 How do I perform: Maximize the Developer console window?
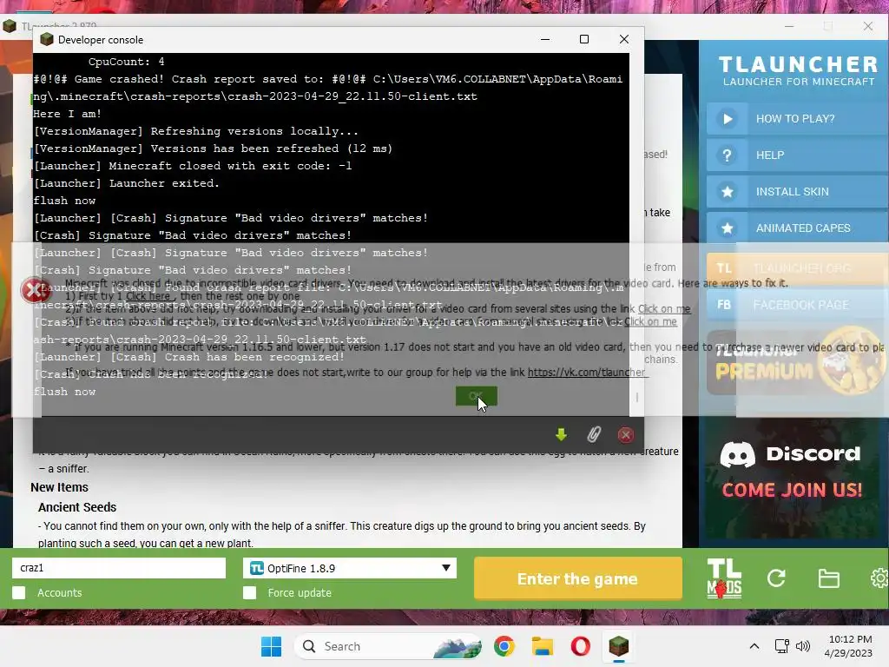584,39
